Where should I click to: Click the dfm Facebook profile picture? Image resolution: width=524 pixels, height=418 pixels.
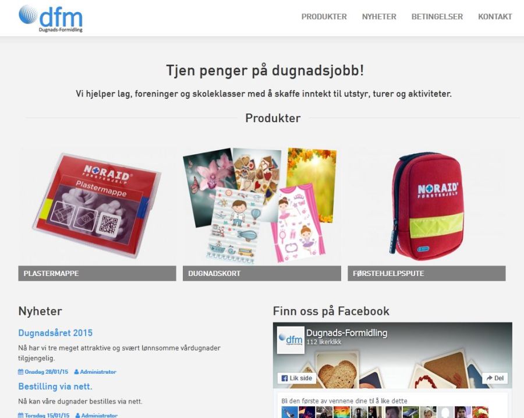(291, 340)
